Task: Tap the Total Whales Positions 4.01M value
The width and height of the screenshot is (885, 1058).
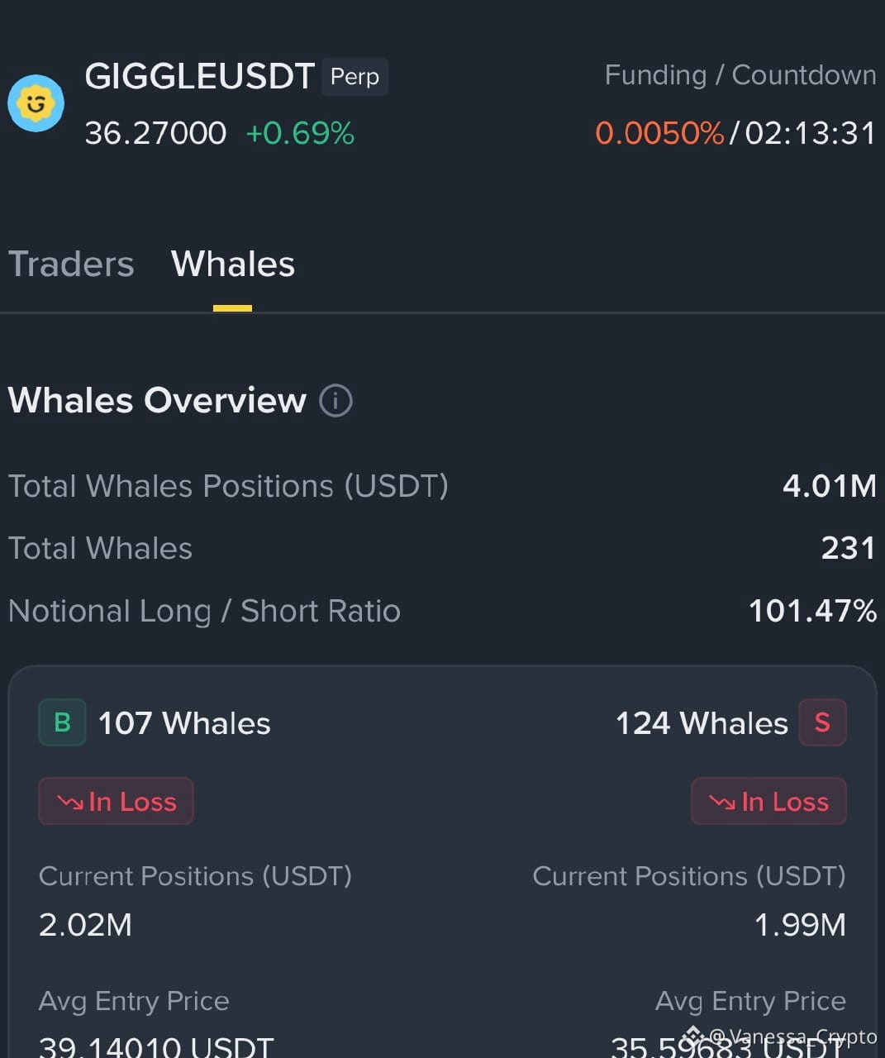Action: click(830, 486)
